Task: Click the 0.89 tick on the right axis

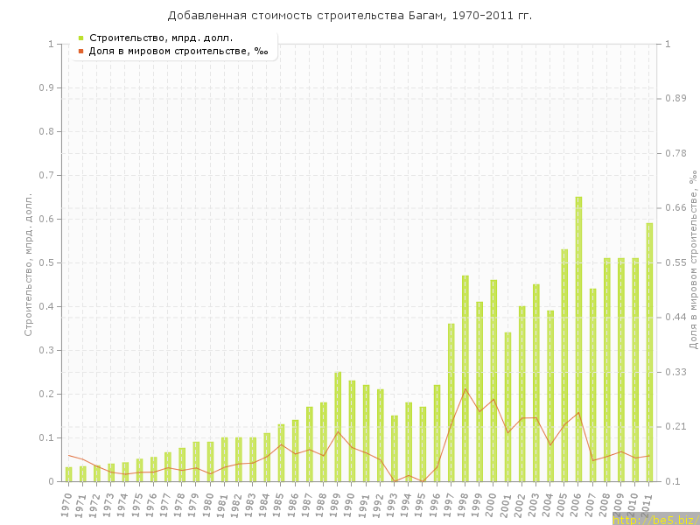Action: 676,99
